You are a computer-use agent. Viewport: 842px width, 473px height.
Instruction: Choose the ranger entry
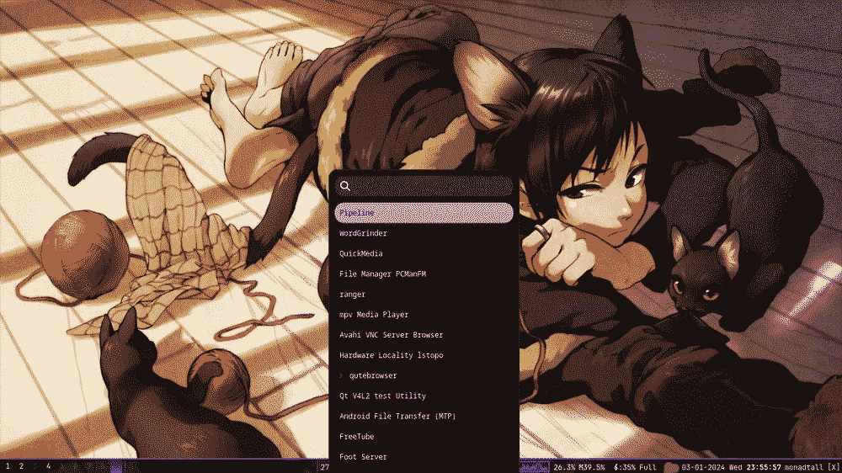click(x=353, y=295)
